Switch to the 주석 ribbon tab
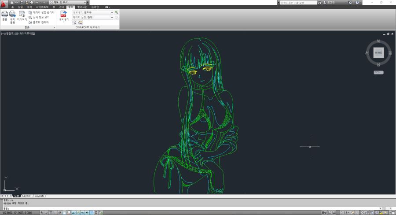Viewport: 396px width, 215px height. (29, 7)
